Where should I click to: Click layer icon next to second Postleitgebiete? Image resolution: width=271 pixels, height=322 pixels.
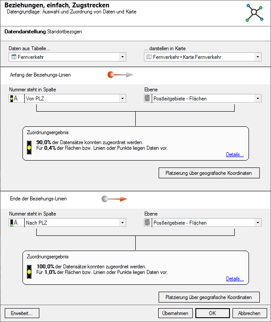pos(147,222)
